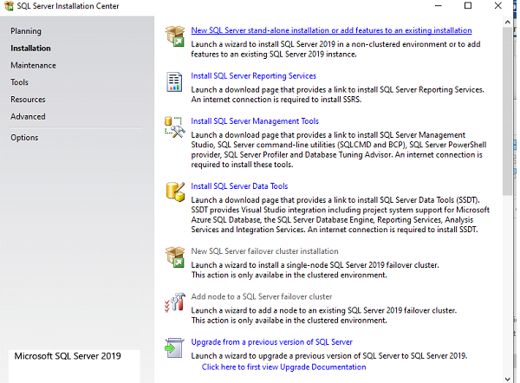Switch to the Maintenance page
520x383 pixels.
pyautogui.click(x=33, y=65)
